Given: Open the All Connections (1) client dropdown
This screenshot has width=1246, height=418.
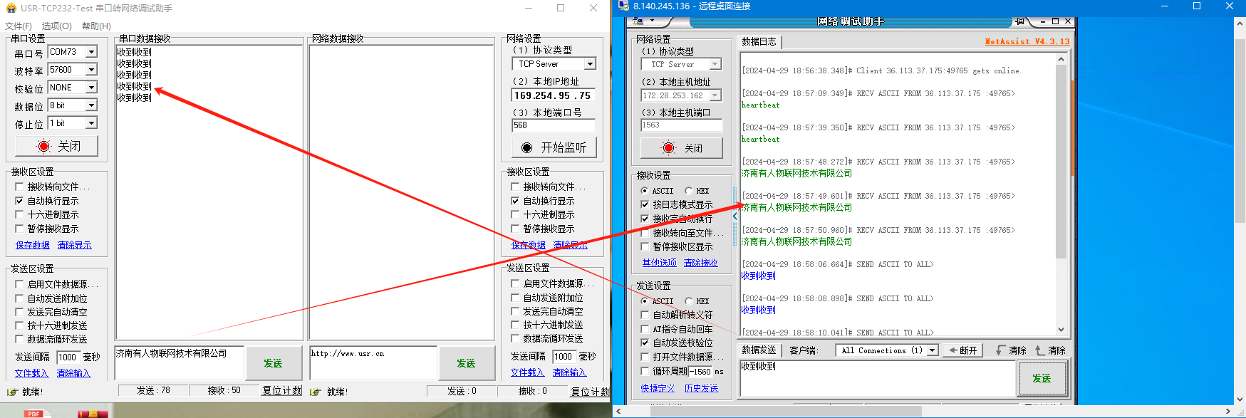Looking at the screenshot, I should tap(932, 350).
